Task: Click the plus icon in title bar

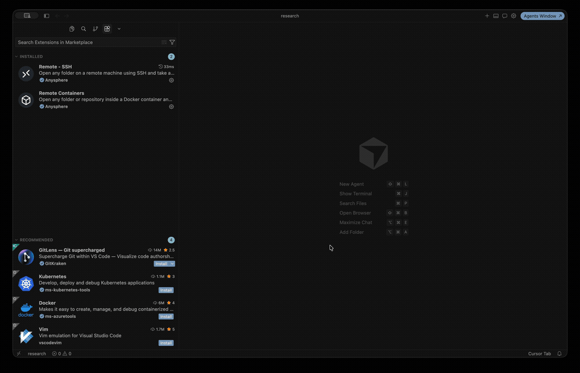Action: click(x=487, y=16)
